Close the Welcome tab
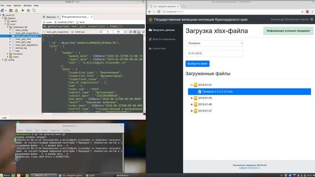 click(58, 17)
